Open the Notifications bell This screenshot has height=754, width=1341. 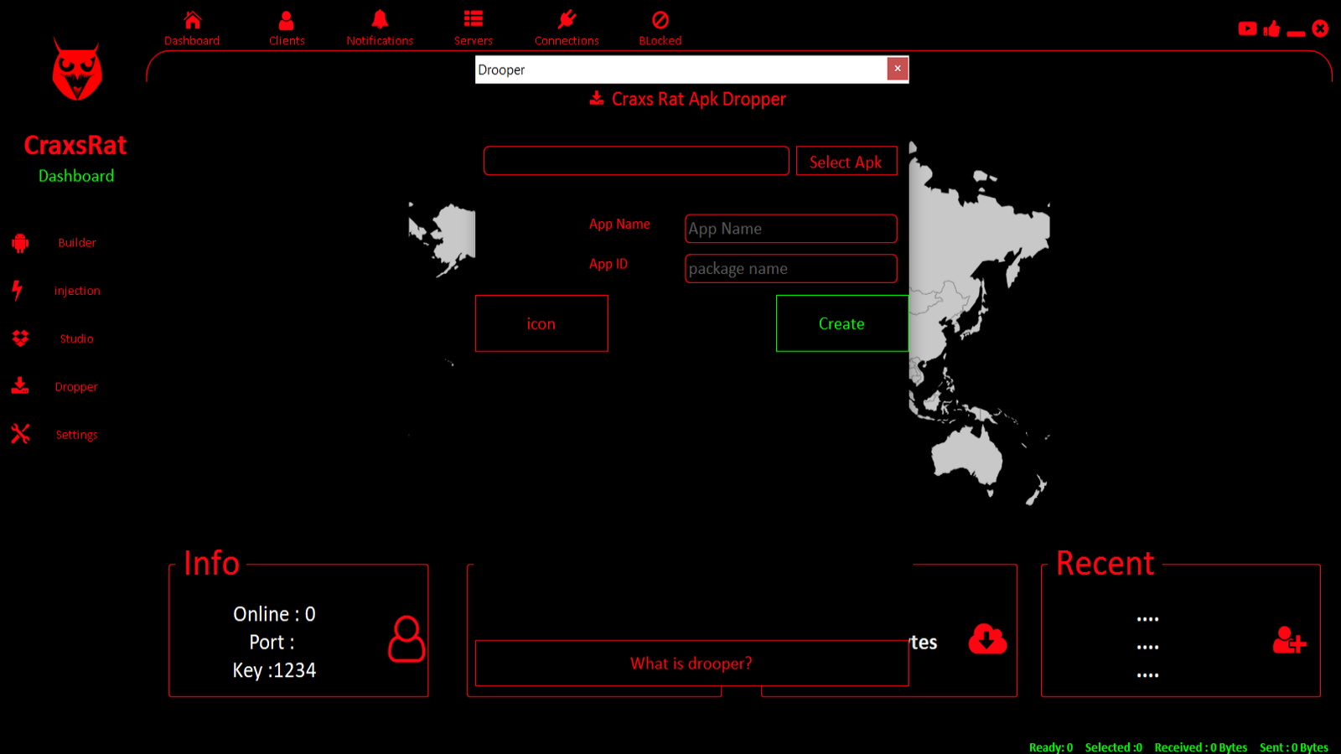coord(380,28)
